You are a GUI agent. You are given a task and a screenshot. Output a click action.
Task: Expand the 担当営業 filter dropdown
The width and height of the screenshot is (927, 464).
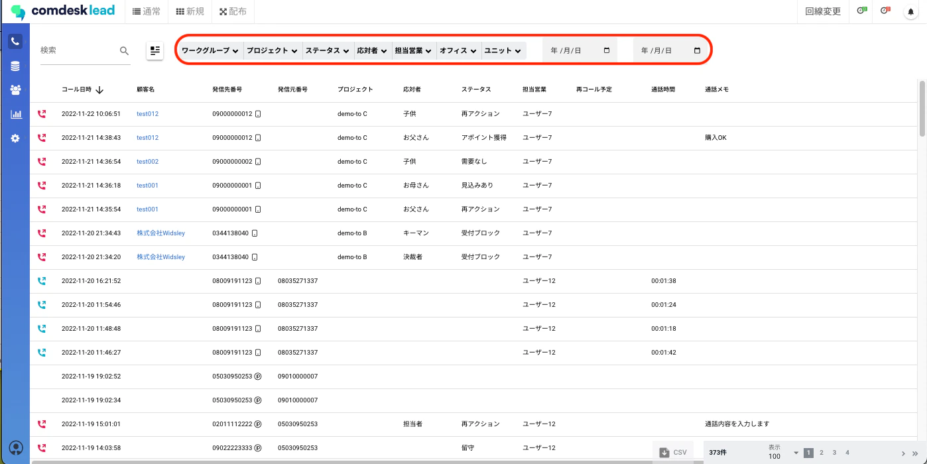pyautogui.click(x=413, y=50)
